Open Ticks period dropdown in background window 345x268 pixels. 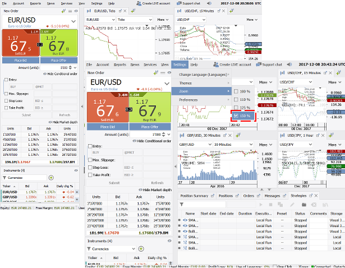click(135, 20)
